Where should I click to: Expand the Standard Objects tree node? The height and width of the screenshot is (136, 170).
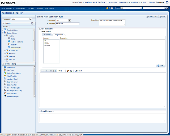[3, 30]
